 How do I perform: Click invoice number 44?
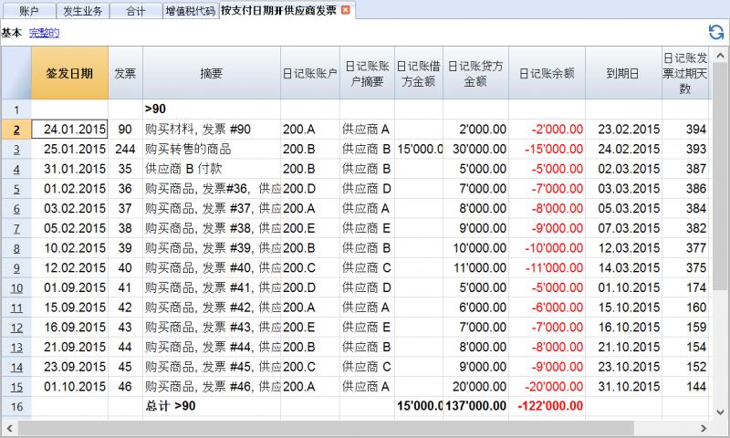click(125, 347)
